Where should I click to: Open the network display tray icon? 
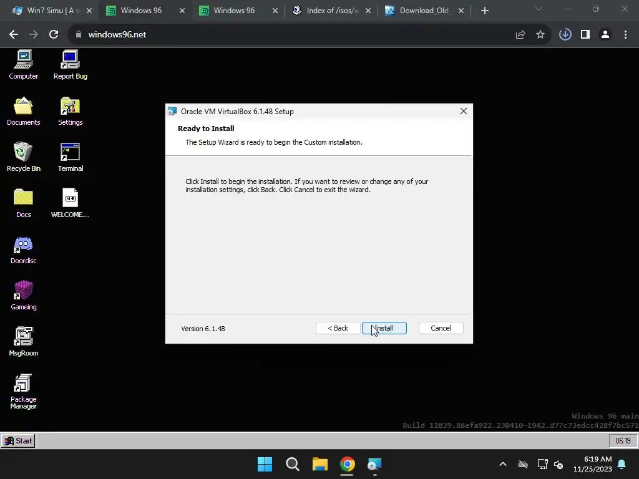coord(542,464)
